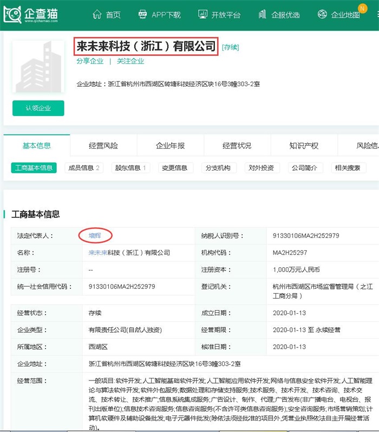This screenshot has height=432, width=379.
Task: Click the 企业地图 globe icon
Action: click(322, 14)
